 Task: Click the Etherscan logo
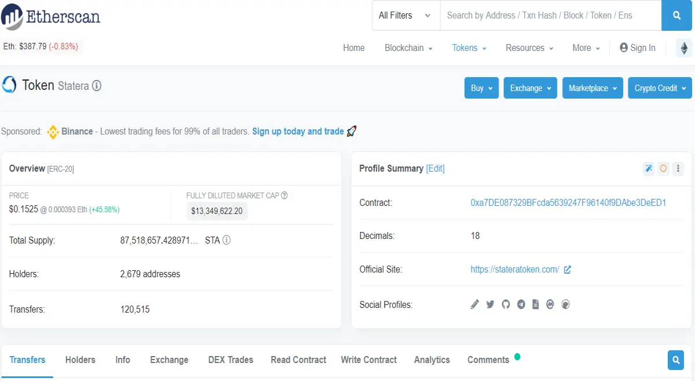click(x=50, y=16)
